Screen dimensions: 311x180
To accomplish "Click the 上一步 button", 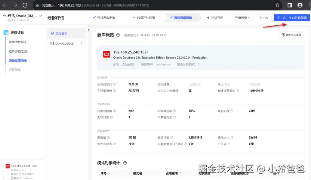I will tap(264, 18).
